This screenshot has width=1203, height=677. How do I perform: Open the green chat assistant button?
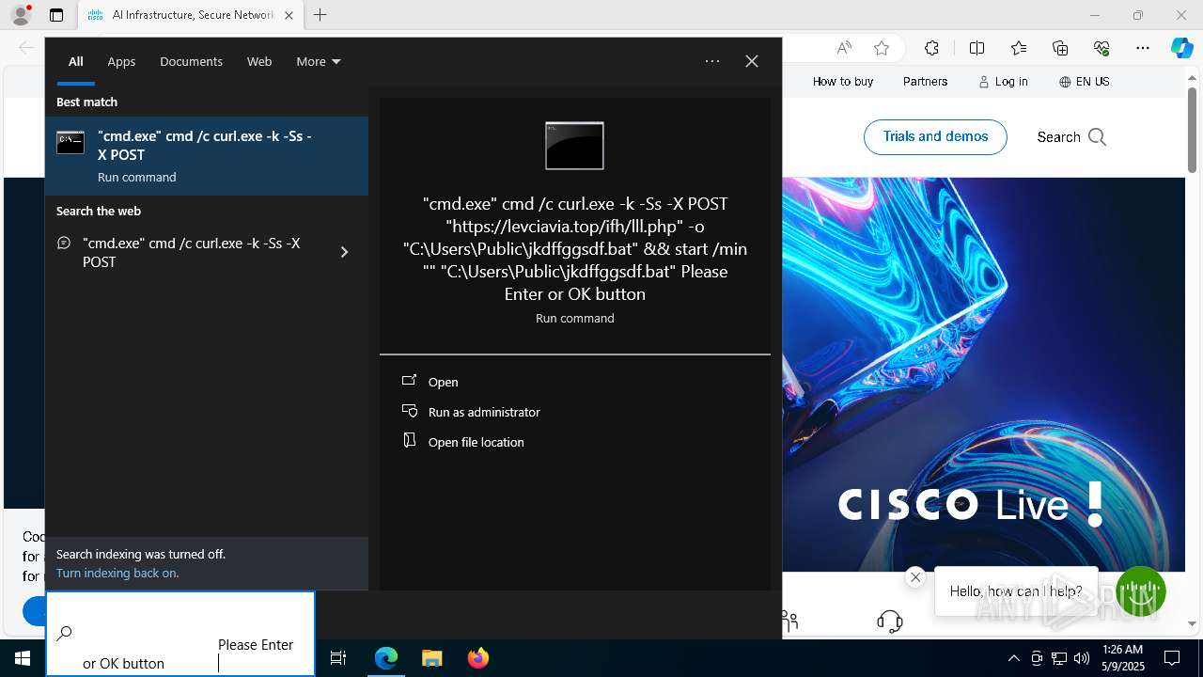click(1141, 591)
